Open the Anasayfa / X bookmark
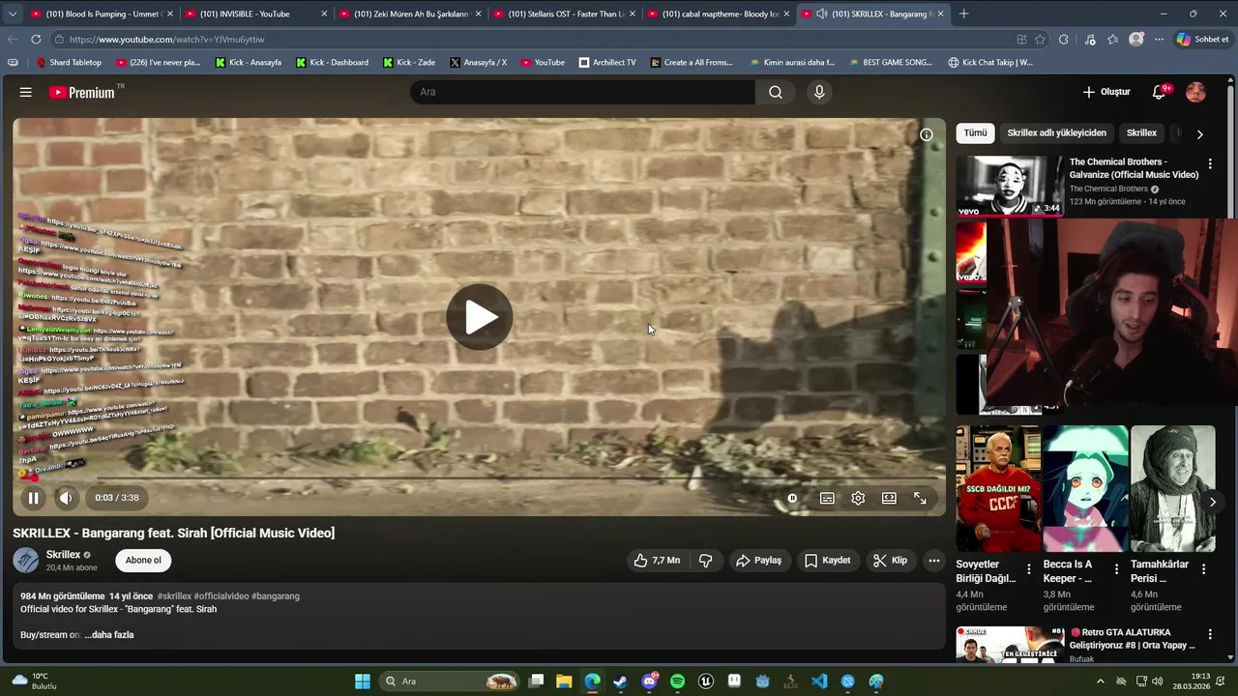 [478, 62]
